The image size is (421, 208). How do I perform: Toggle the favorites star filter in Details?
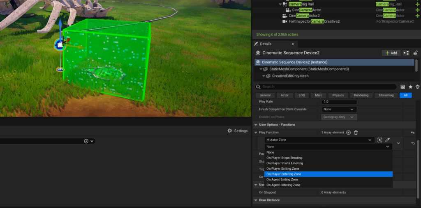[411, 86]
